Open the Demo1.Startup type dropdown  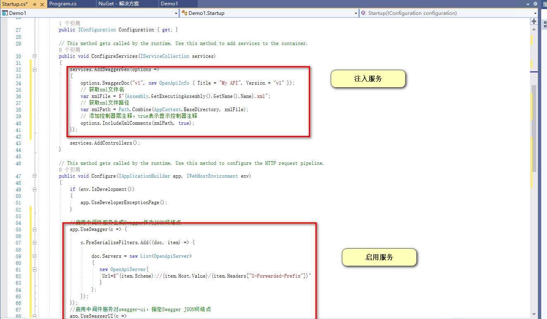tap(356, 13)
